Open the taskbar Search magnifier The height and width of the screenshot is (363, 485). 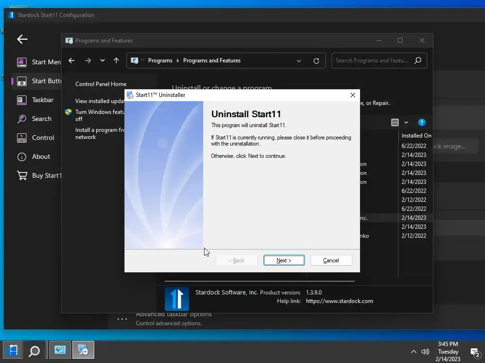coord(34,350)
